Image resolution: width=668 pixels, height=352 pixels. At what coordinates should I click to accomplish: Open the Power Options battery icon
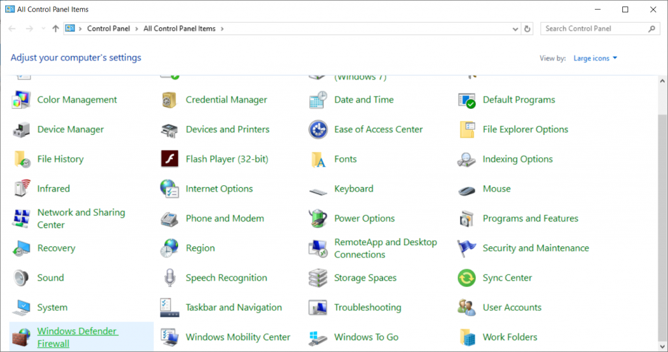point(318,218)
